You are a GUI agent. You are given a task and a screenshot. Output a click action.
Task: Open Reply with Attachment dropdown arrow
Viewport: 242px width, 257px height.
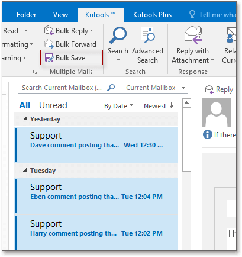point(212,60)
